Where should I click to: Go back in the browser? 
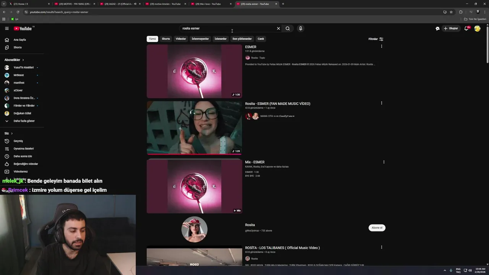click(4, 12)
